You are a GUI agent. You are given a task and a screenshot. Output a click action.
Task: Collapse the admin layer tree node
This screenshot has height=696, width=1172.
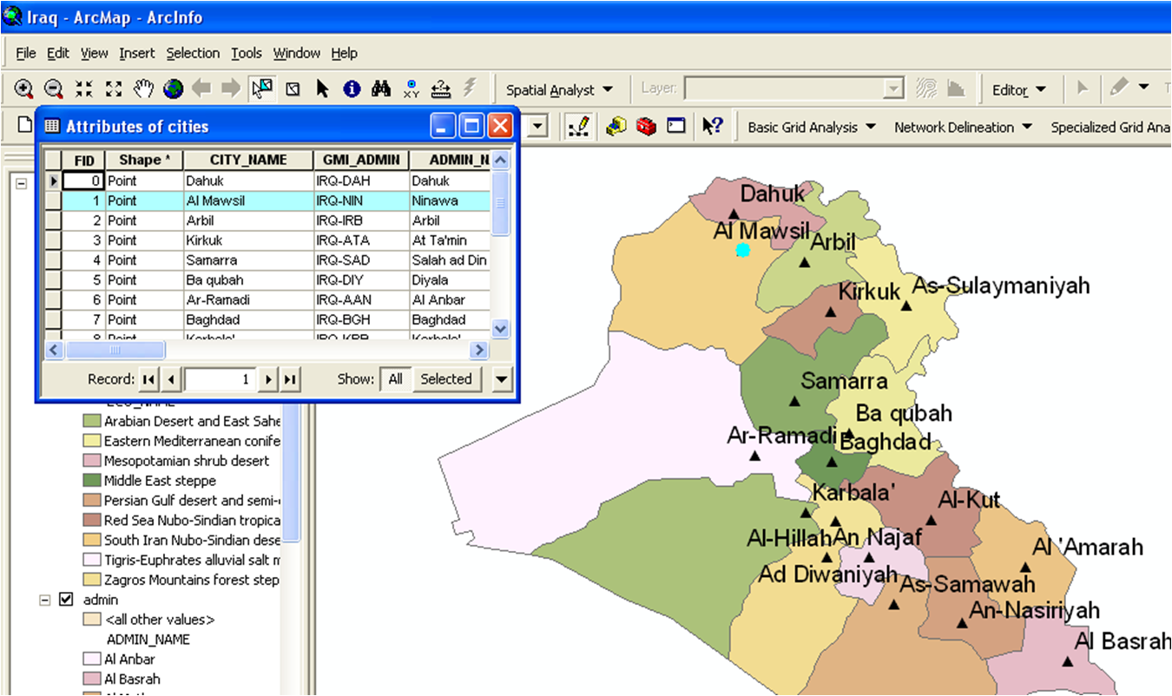click(x=45, y=600)
